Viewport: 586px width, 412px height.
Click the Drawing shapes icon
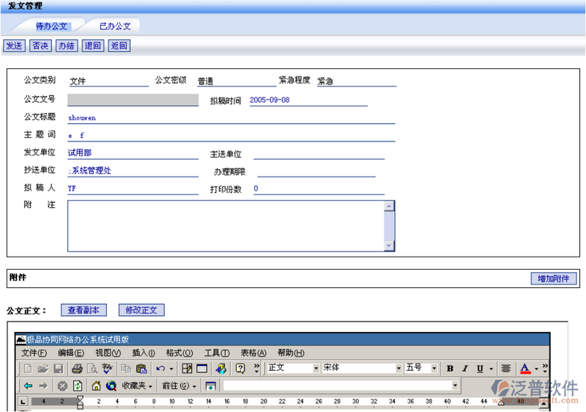click(x=221, y=369)
